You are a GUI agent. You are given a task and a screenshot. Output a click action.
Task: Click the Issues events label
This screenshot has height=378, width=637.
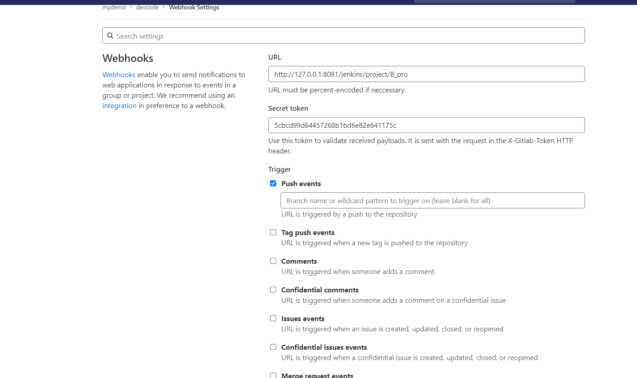(303, 318)
